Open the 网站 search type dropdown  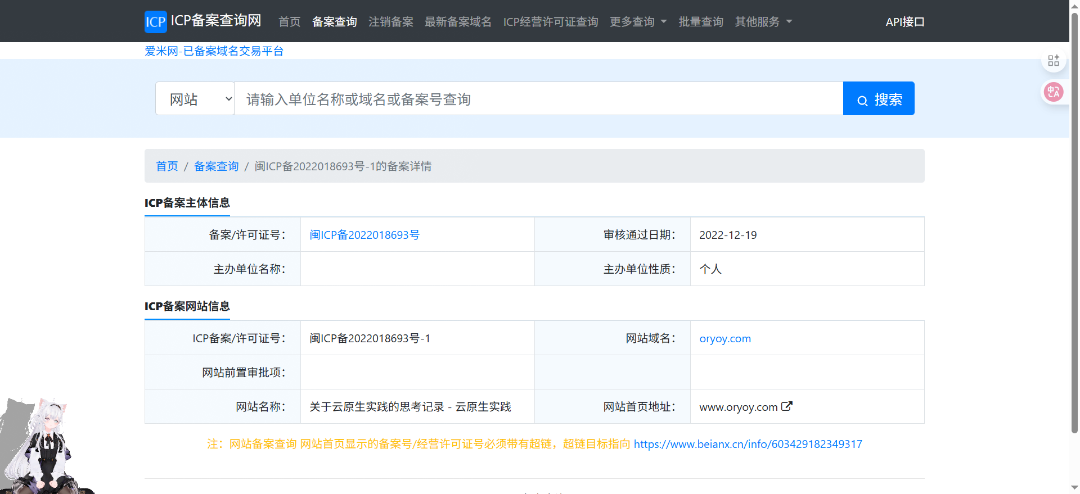(195, 99)
